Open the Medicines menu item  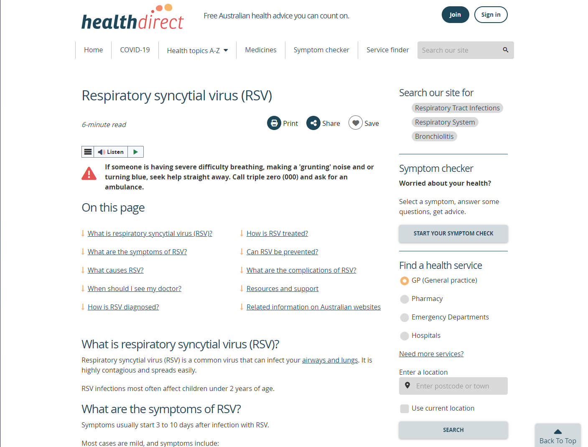pos(261,50)
